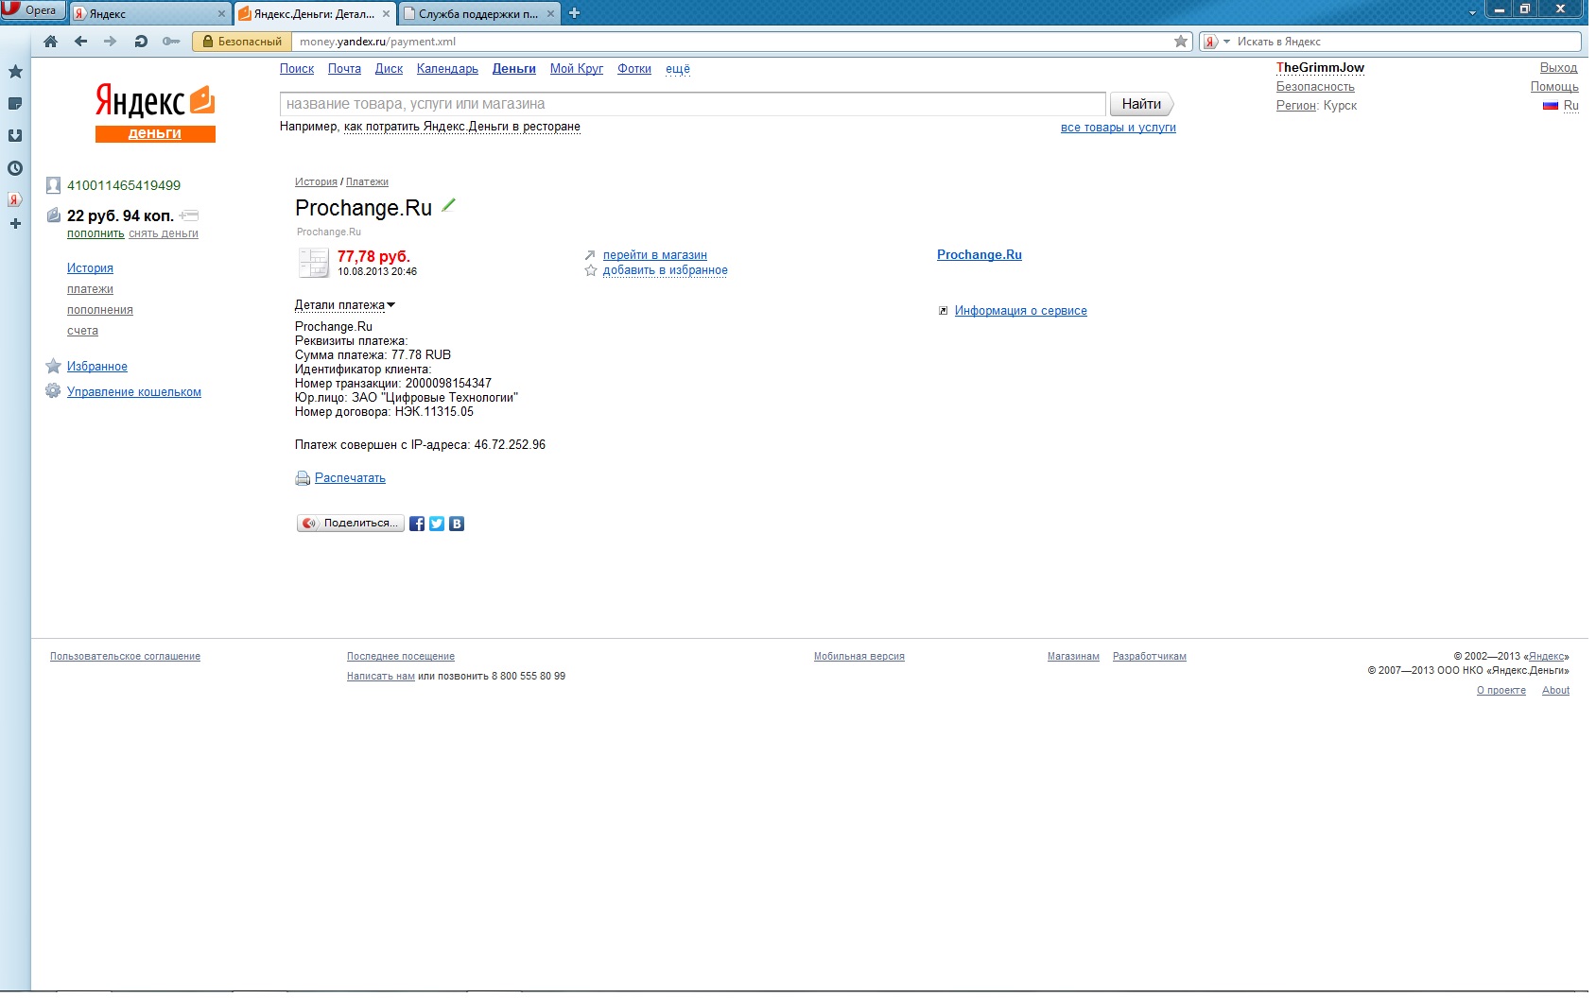Open the Opera notes panel icon
The height and width of the screenshot is (998, 1596).
(x=15, y=104)
